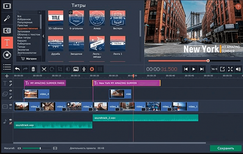The height and width of the screenshot is (154, 243).
Task: Toggle favorite heart on 6-угольник title
Action: tap(71, 12)
